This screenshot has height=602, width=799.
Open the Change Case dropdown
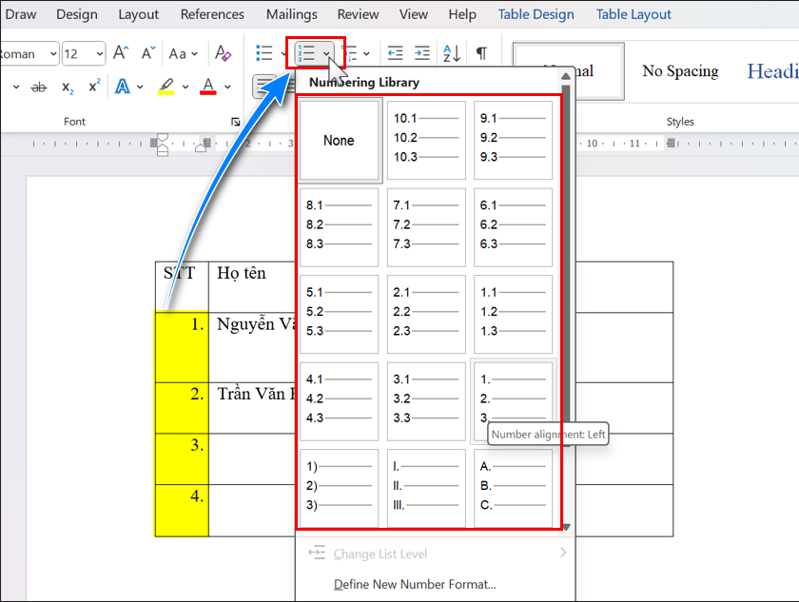point(183,54)
